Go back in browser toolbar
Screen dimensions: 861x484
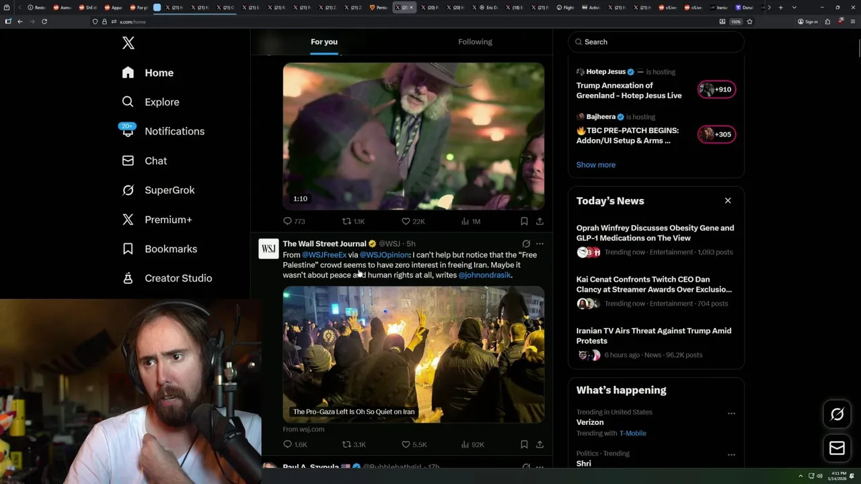click(x=20, y=22)
